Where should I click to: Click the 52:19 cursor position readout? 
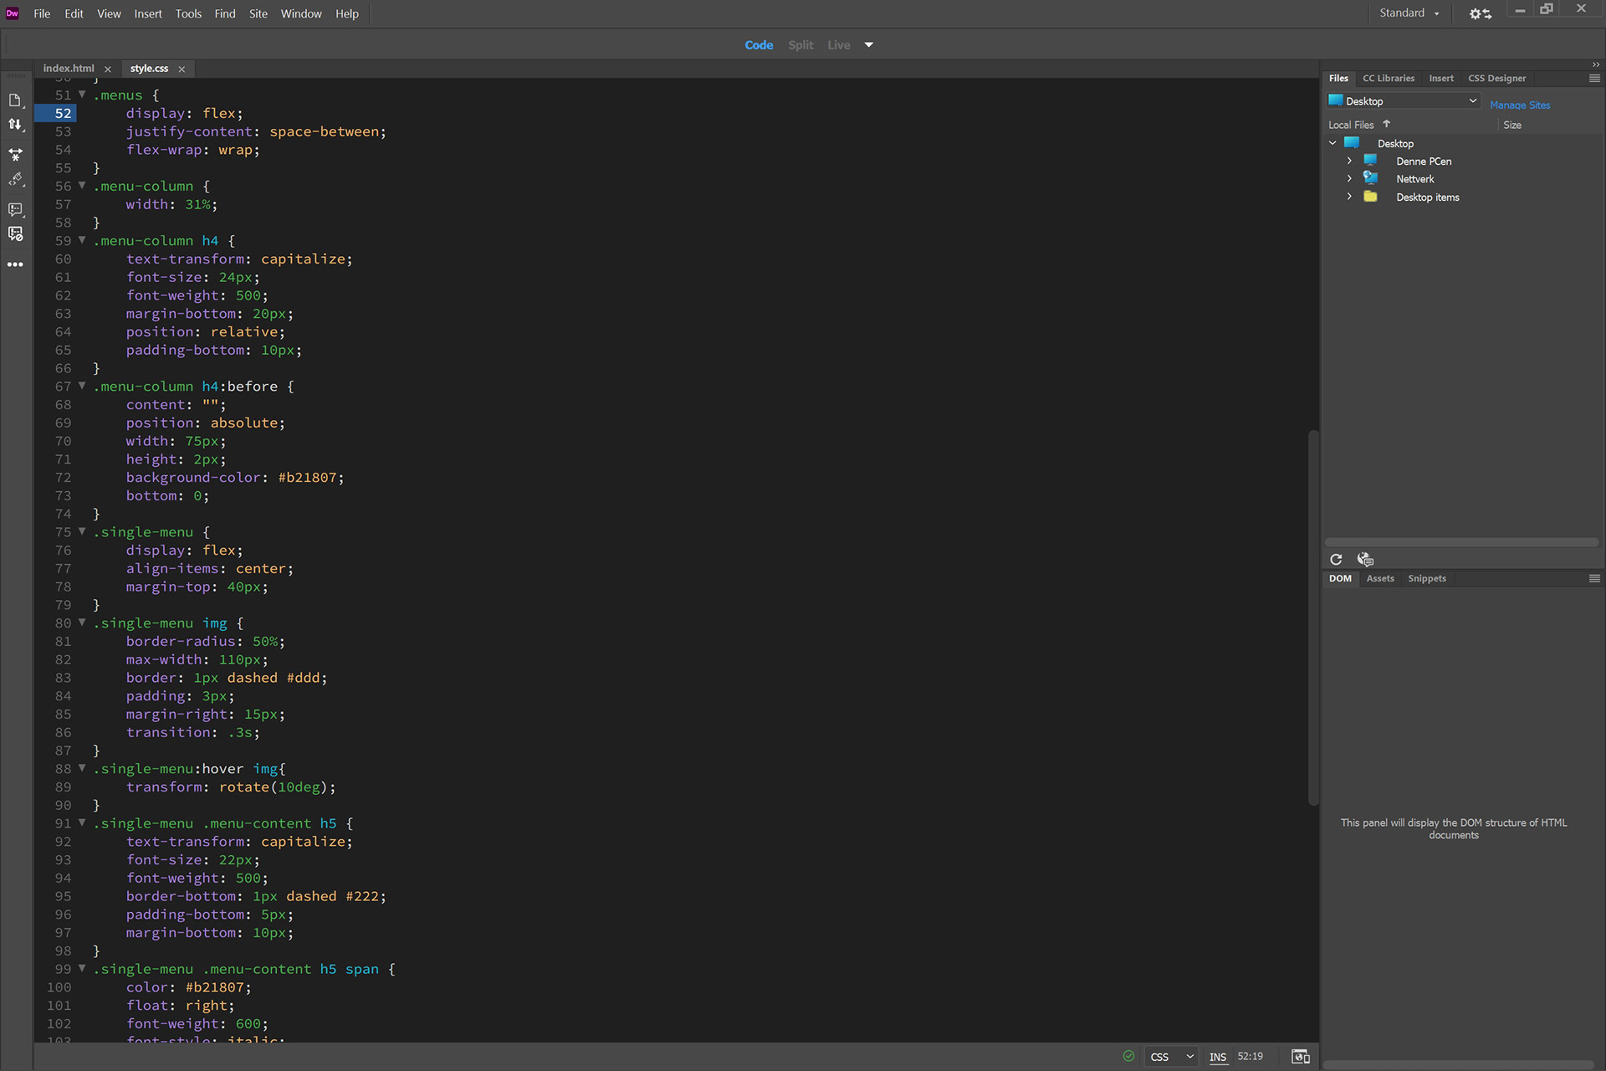[x=1251, y=1057]
